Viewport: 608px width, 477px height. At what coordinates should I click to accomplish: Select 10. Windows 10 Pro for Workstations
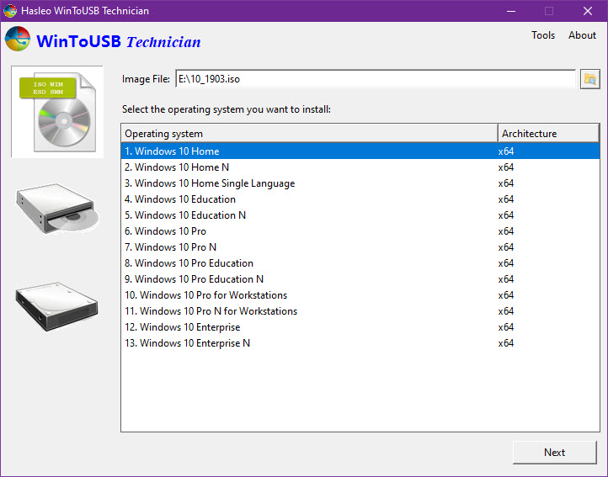(360, 295)
